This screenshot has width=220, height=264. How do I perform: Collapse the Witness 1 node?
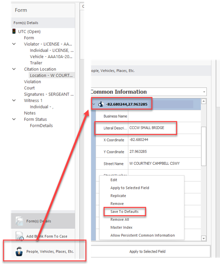[14, 100]
